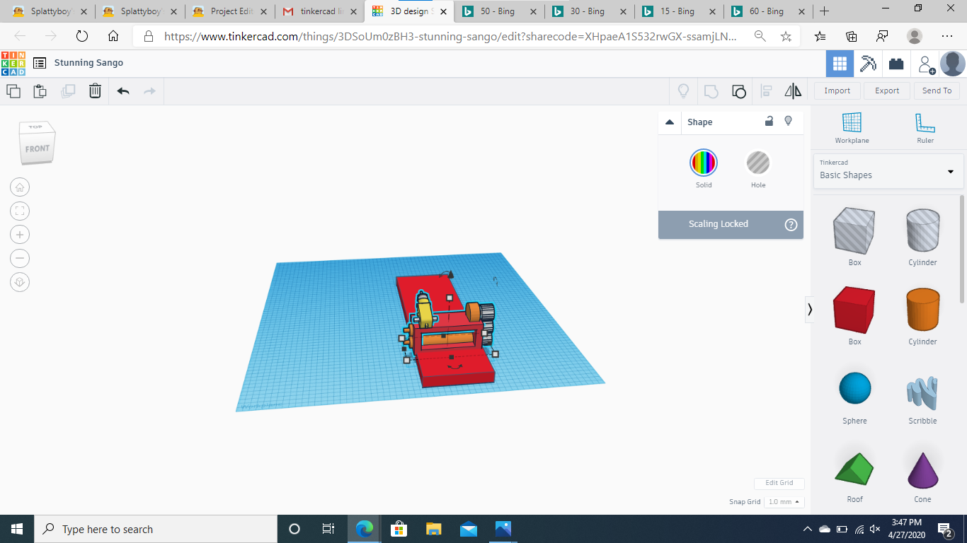Activate the Mirror tool
Image resolution: width=967 pixels, height=543 pixels.
point(793,90)
